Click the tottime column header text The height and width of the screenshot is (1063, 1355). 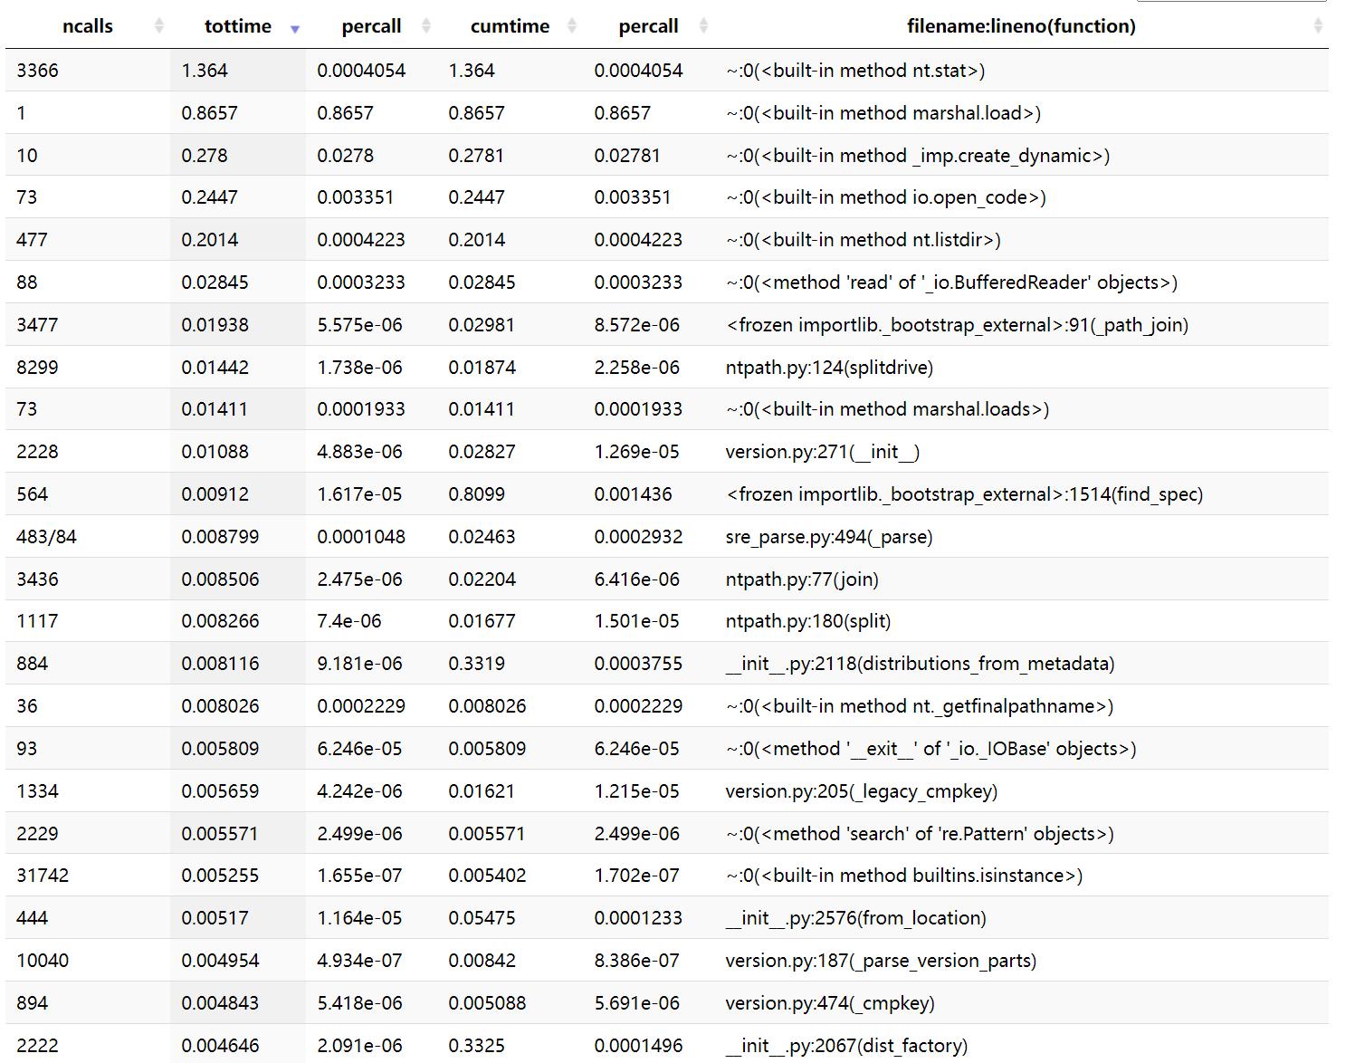pyautogui.click(x=237, y=26)
